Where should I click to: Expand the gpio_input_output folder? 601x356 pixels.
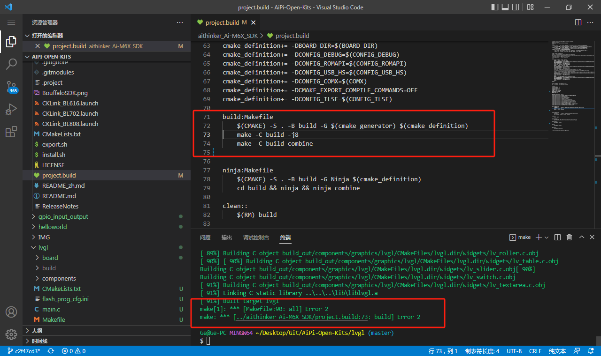pyautogui.click(x=107, y=216)
